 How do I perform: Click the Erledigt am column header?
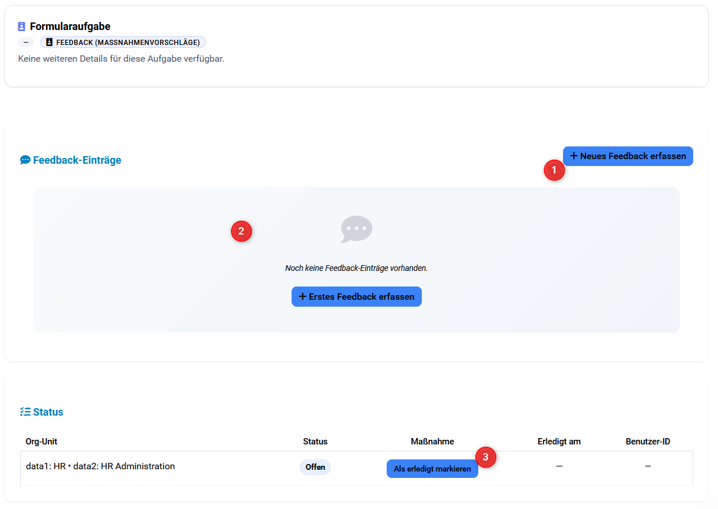(559, 442)
